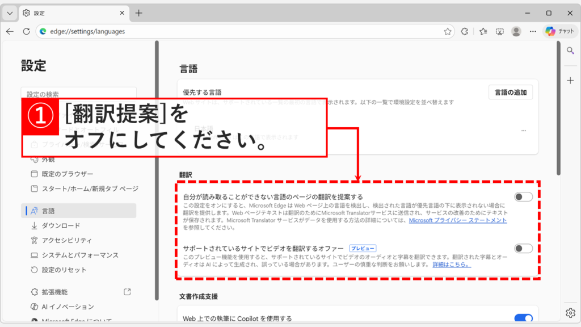Screen dimensions: 581x327
Task: Start a web capture with the capture icon
Action: click(x=499, y=31)
